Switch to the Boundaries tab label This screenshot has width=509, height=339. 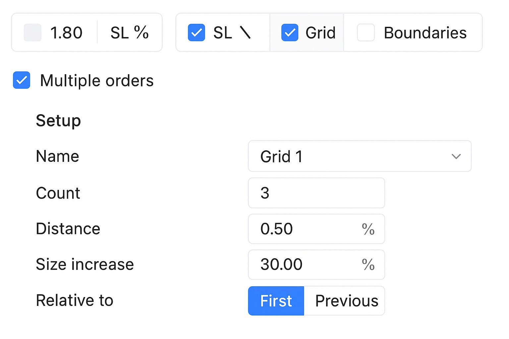pyautogui.click(x=425, y=33)
